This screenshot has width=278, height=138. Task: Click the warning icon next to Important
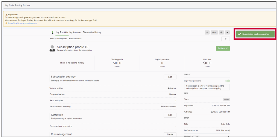7,14
